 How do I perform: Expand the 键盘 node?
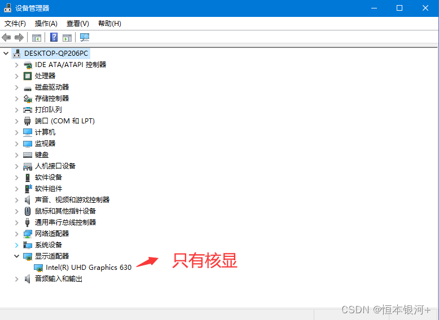click(x=16, y=155)
